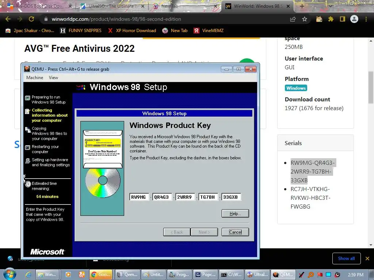The width and height of the screenshot is (374, 280).
Task: Launch Internet Explorer from taskbar
Action: (x=28, y=275)
